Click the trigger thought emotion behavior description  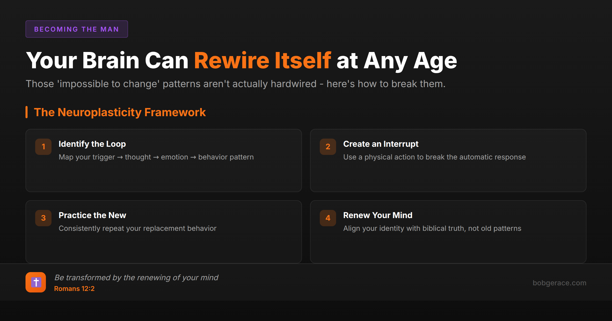tap(156, 157)
